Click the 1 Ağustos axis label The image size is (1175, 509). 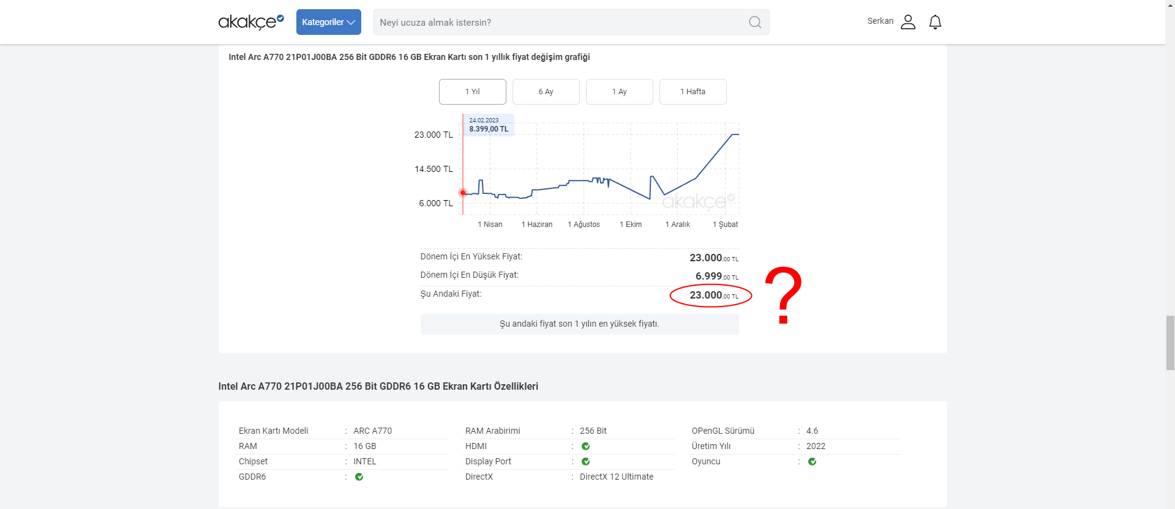(584, 225)
